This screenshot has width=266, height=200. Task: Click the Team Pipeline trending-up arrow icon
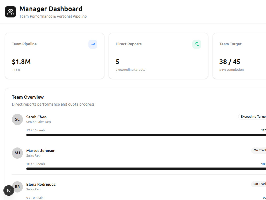point(93,44)
